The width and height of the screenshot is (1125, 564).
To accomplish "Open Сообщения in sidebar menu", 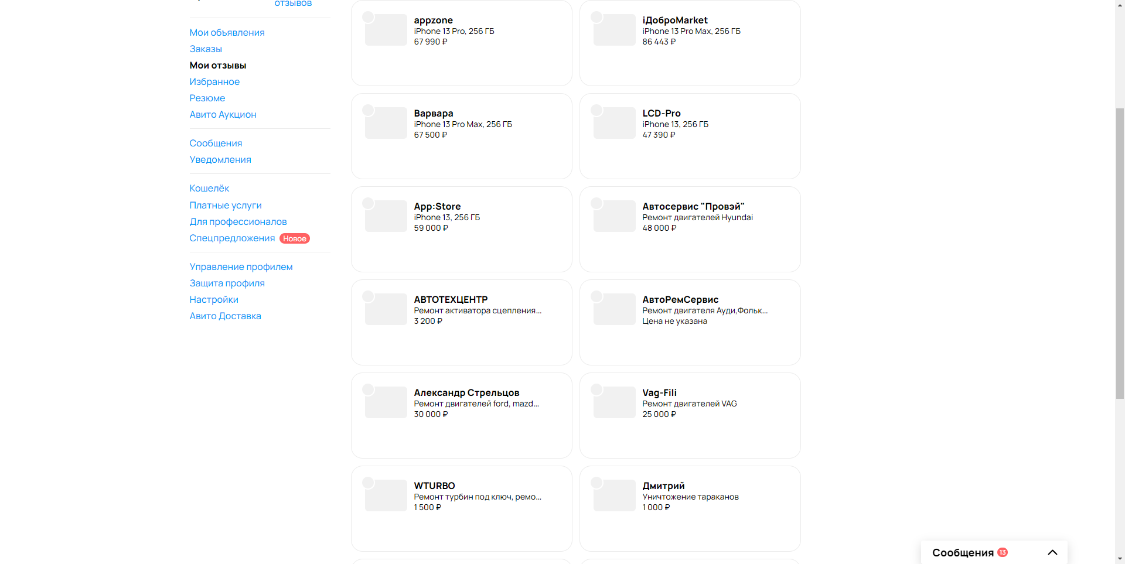I will point(216,143).
